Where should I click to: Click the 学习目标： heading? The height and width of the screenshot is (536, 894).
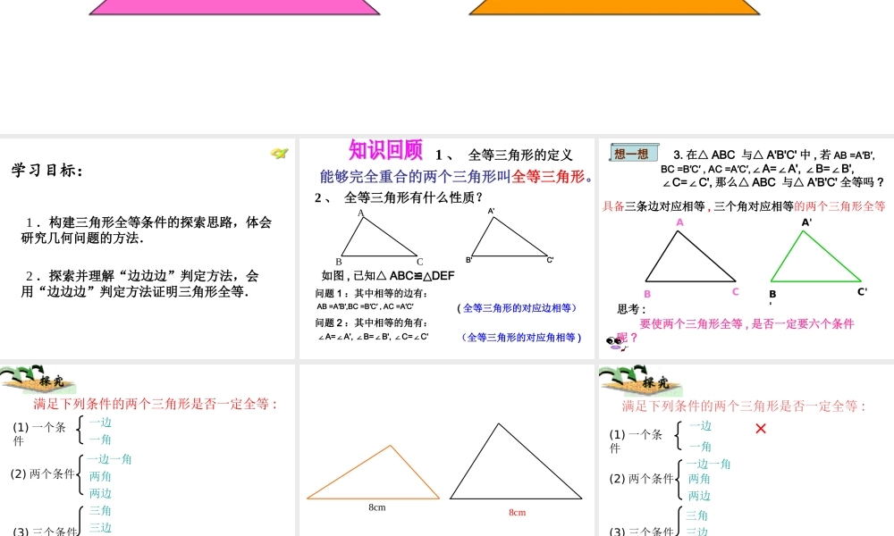(x=47, y=171)
